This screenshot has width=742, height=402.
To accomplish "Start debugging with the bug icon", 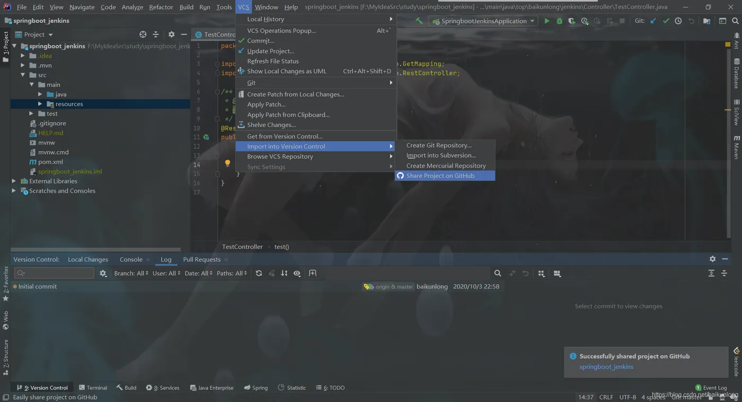I will [559, 21].
